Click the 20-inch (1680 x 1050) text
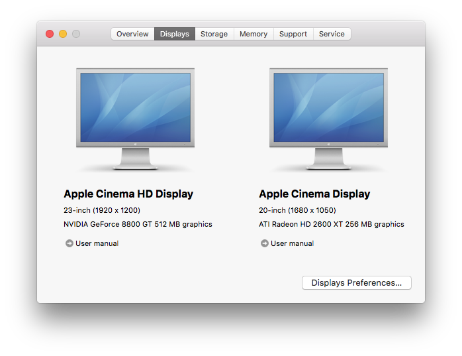The image size is (462, 356). click(297, 210)
